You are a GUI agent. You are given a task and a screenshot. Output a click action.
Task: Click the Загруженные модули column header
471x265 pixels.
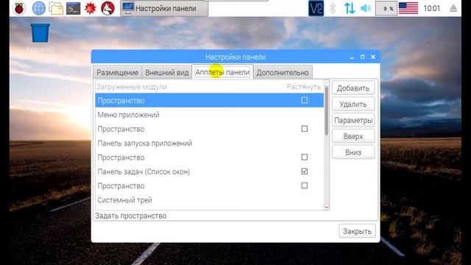pyautogui.click(x=132, y=87)
